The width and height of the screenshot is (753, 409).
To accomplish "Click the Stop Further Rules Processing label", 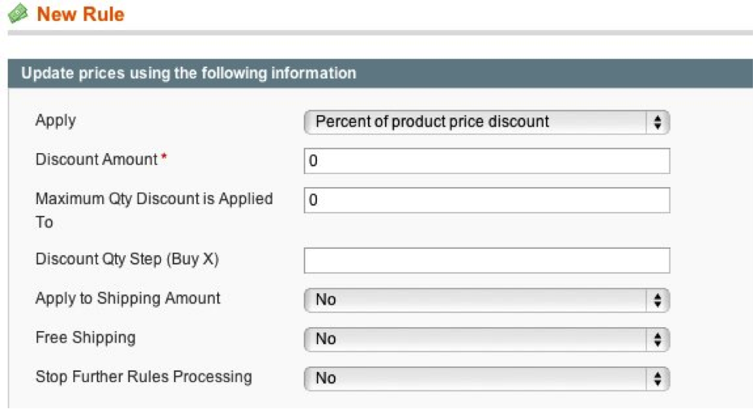I will coord(144,377).
